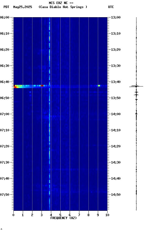Screen dimensions: 148x232
Task: Click the 9 Hz frequency tick label
Action: coord(98,215)
